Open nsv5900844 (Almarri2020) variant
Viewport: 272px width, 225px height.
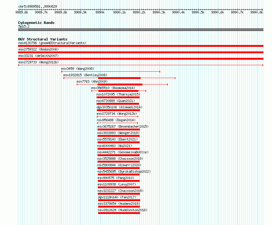(x=119, y=165)
